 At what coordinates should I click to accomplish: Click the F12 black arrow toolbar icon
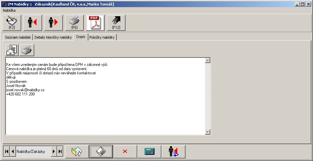(116, 23)
